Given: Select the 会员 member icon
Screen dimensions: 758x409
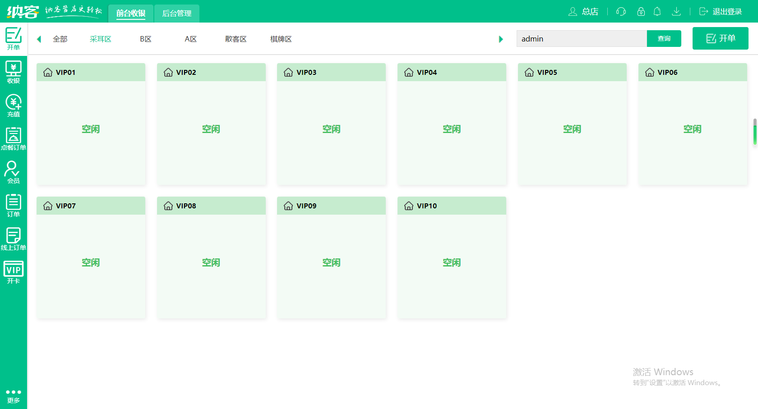Looking at the screenshot, I should click(x=14, y=172).
